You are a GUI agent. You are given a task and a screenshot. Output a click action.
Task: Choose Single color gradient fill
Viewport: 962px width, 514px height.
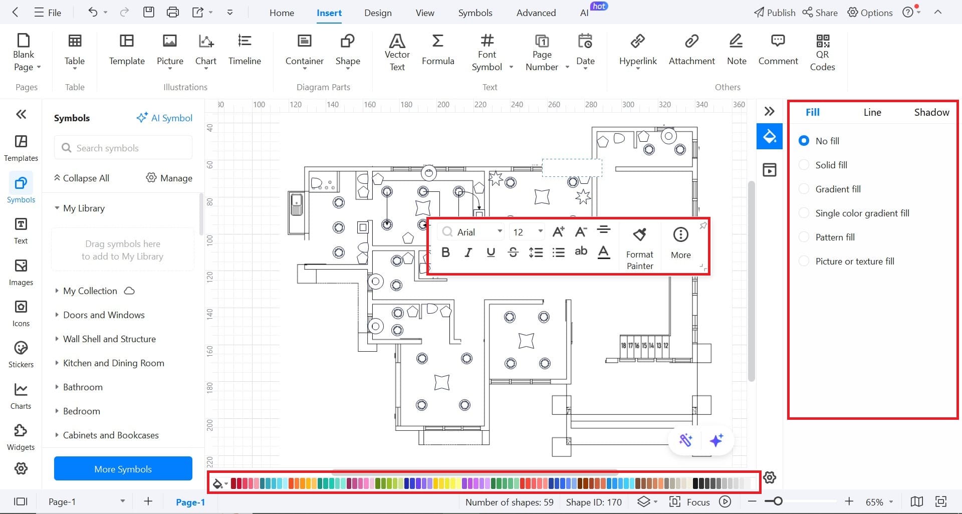[854, 213]
